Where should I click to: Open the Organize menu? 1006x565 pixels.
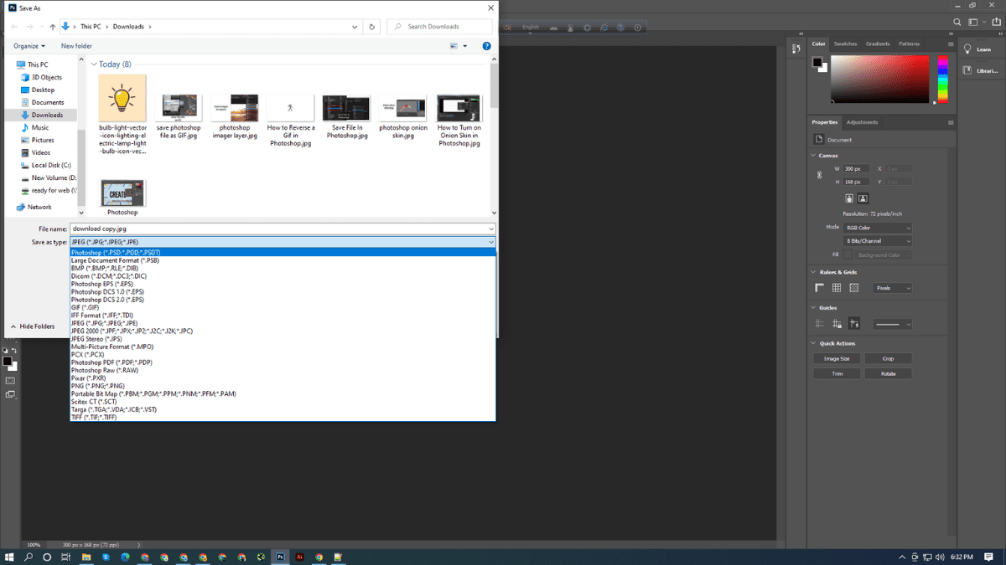[29, 46]
